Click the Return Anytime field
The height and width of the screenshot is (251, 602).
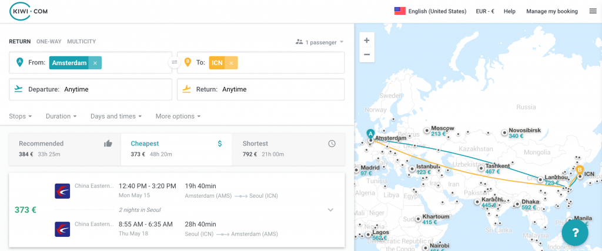point(260,89)
